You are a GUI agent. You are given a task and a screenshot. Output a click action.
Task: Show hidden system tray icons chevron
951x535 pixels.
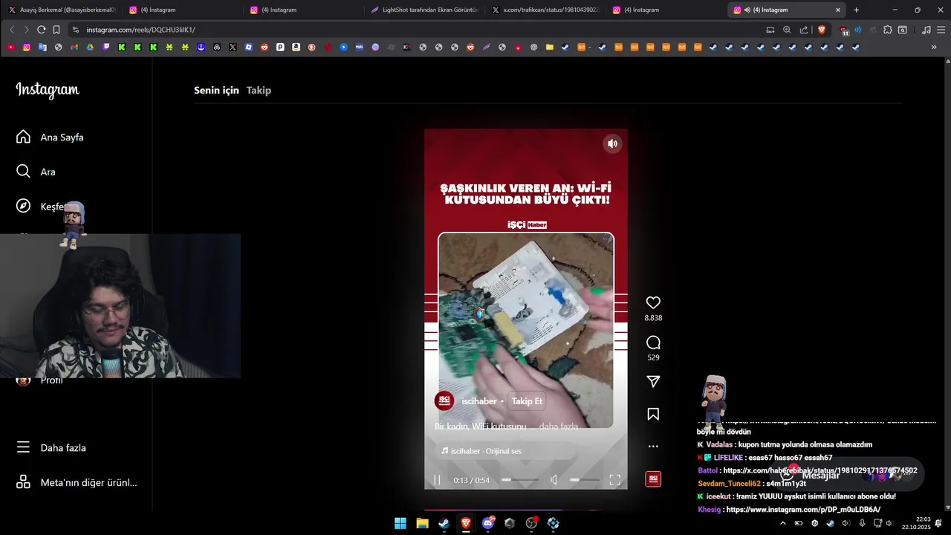pyautogui.click(x=782, y=523)
